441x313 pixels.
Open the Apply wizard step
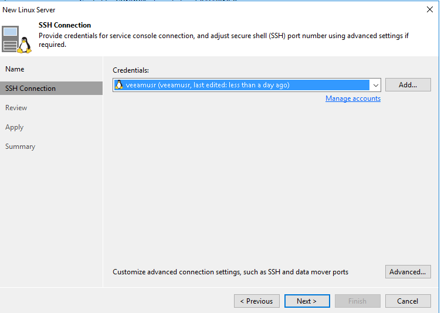14,127
